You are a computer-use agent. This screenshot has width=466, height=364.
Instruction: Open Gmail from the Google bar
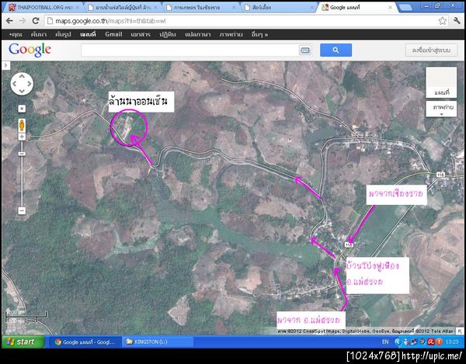point(113,34)
